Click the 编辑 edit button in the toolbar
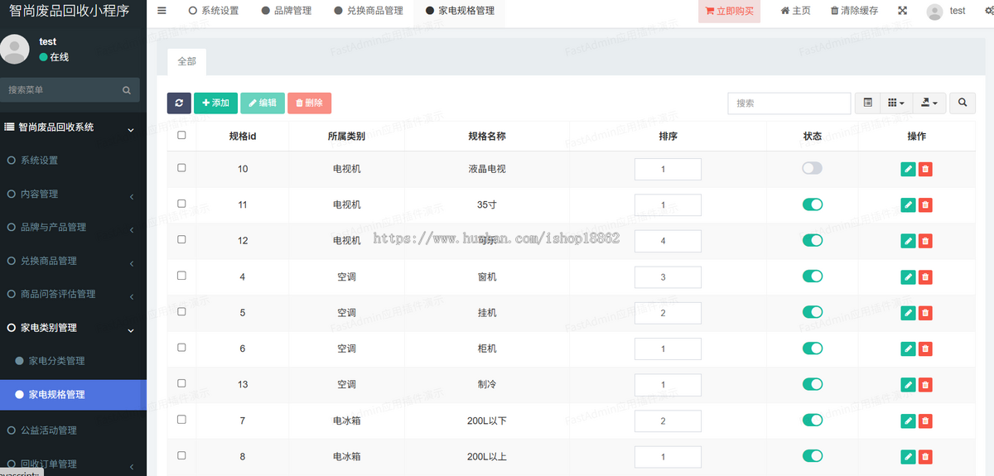 point(263,103)
